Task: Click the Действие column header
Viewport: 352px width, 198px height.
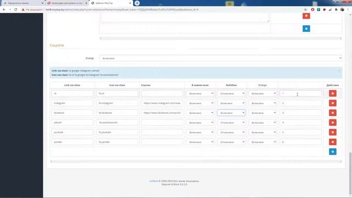Action: click(x=332, y=85)
